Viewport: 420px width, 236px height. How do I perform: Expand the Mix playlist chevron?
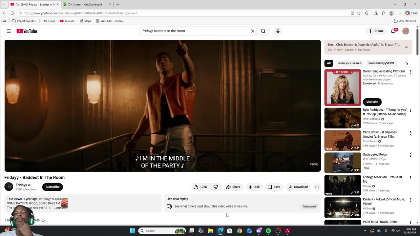point(406,47)
